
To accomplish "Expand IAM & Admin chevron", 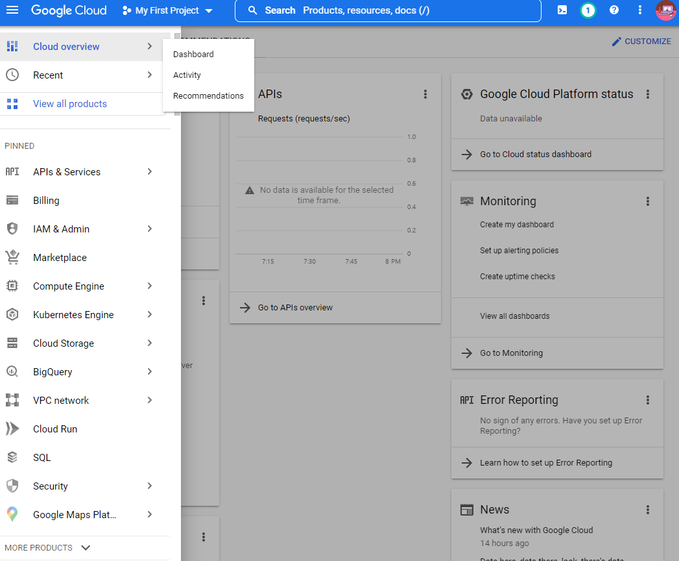I will pos(150,229).
